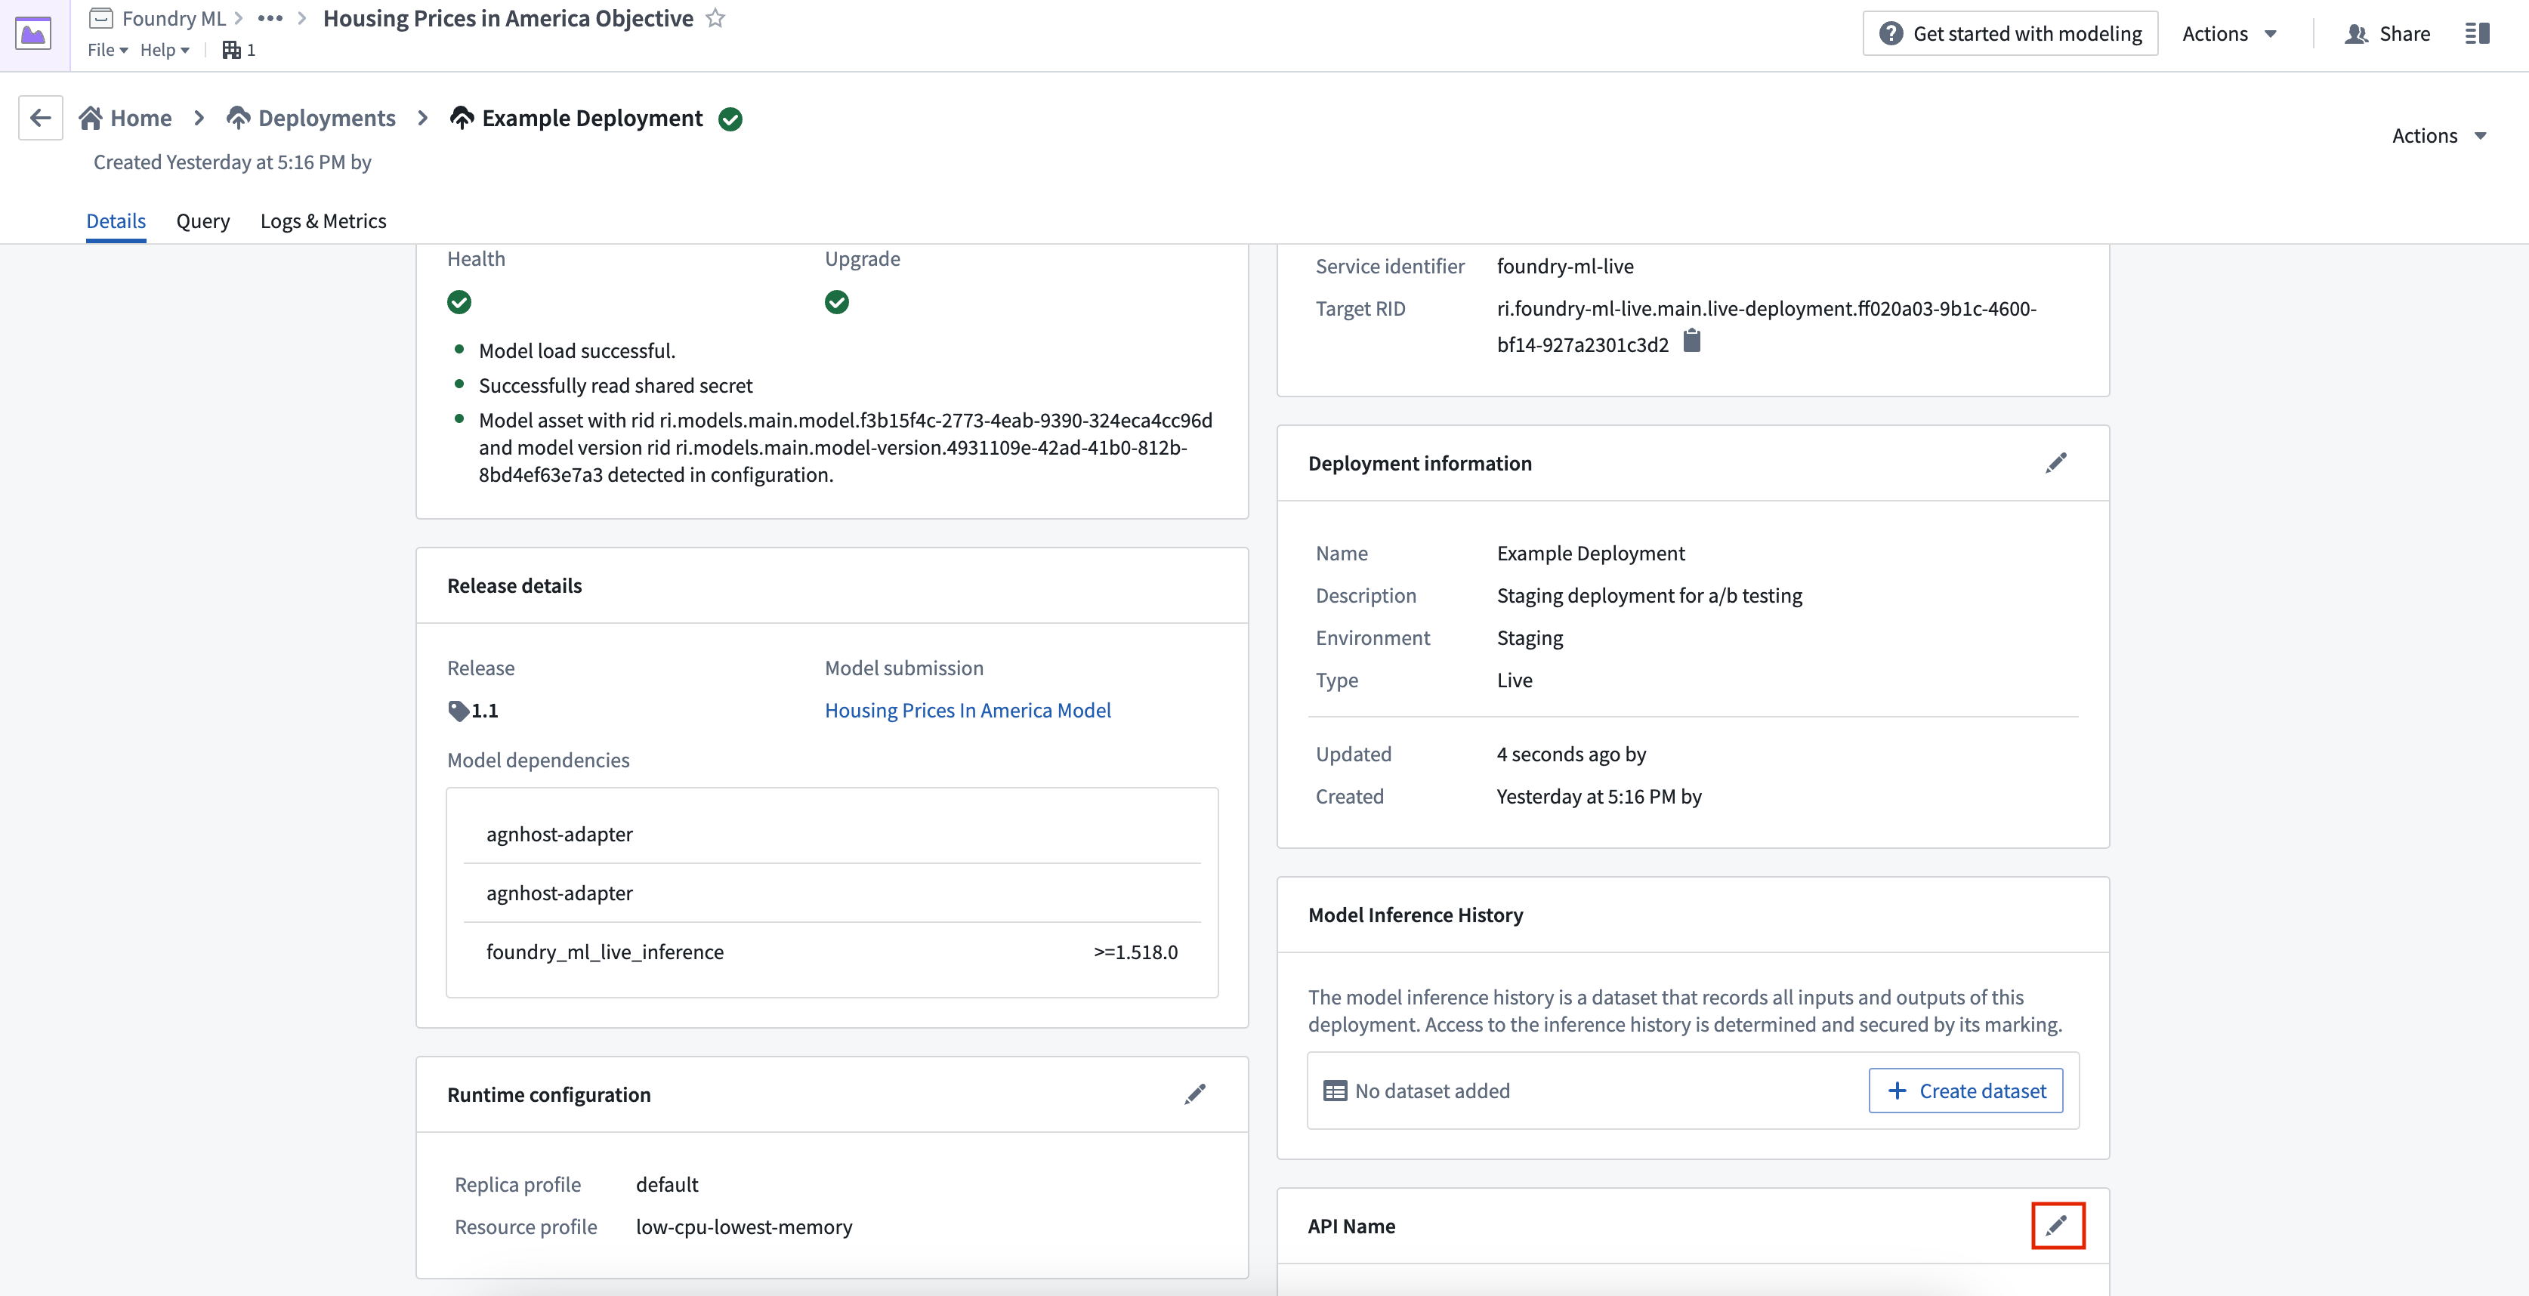Edit Deployment information with pencil icon
Viewport: 2529px width, 1296px height.
[2056, 462]
